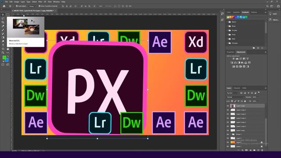Toggle the Auto-Select checkbox
The width and height of the screenshot is (281, 158).
(17, 6)
